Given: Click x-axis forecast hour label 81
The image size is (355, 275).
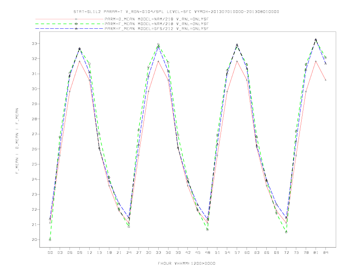Looking at the screenshot, I should pos(316,253).
